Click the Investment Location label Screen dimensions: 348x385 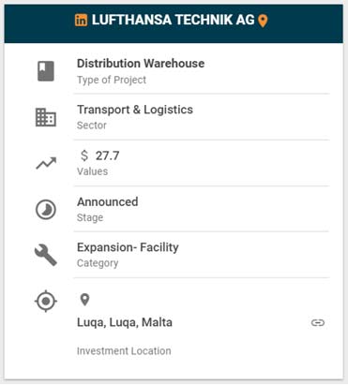[x=124, y=351]
